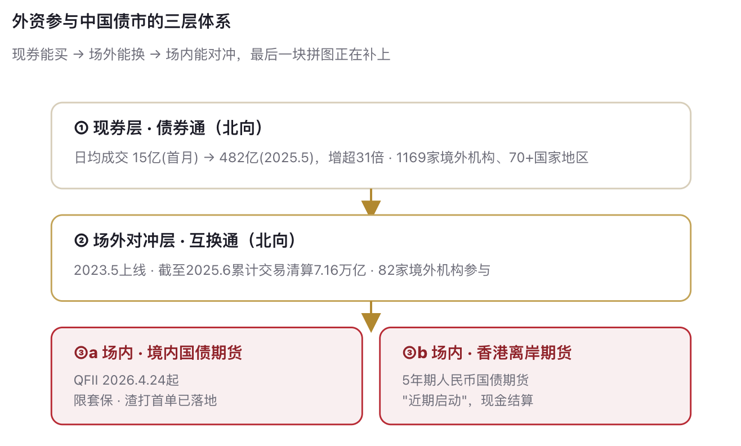Click the title 外资参与中国债市的三层体系
The width and height of the screenshot is (741, 446).
coord(121,22)
